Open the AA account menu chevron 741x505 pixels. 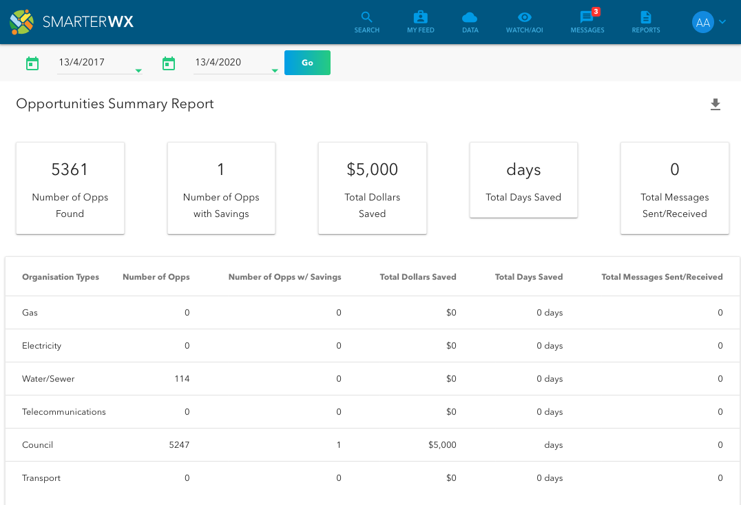pos(722,21)
